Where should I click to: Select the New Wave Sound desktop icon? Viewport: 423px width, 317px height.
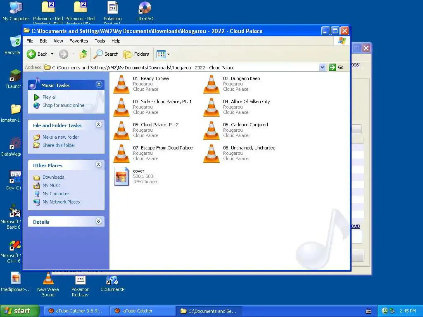pyautogui.click(x=48, y=284)
